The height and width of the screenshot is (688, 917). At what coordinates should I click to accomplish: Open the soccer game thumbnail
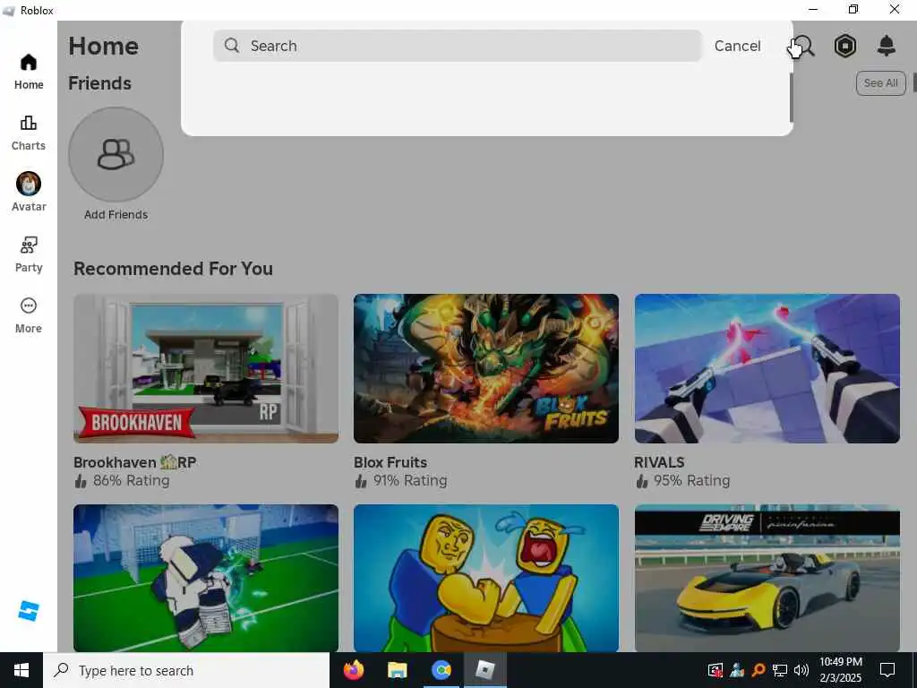pyautogui.click(x=206, y=578)
